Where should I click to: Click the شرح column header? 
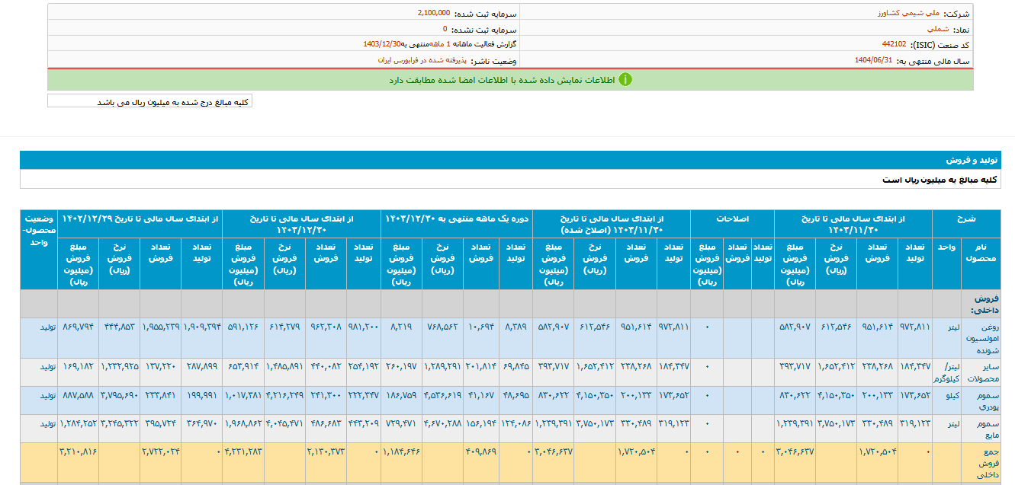coord(966,219)
